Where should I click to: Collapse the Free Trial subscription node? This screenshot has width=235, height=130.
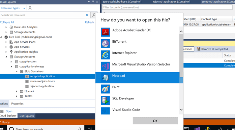(1, 37)
